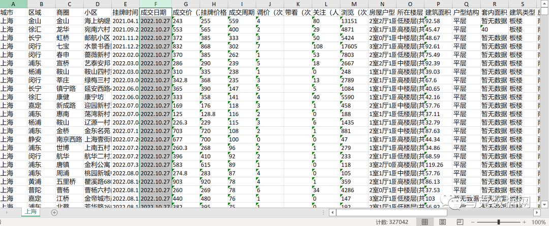549x226 pixels.
Task: Open the 上海 sheet tab
Action: [x=31, y=212]
